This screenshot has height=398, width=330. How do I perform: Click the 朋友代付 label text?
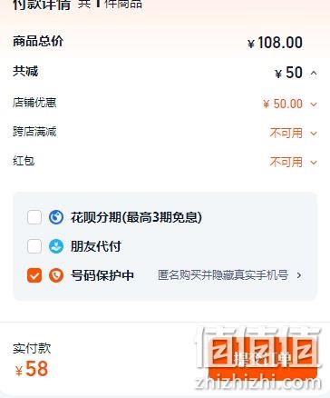tap(96, 246)
